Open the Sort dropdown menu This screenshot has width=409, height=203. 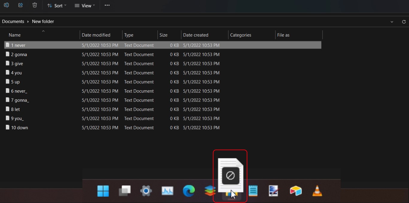point(57,6)
